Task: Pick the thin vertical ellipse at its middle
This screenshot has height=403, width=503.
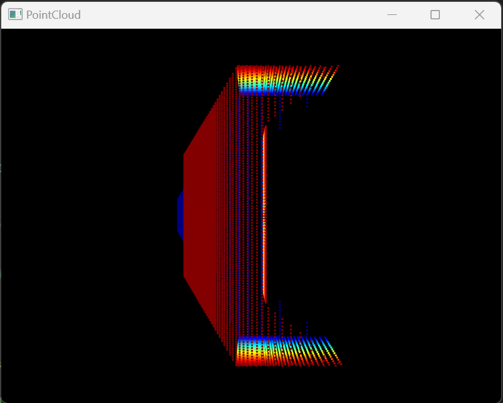Action: pyautogui.click(x=265, y=215)
